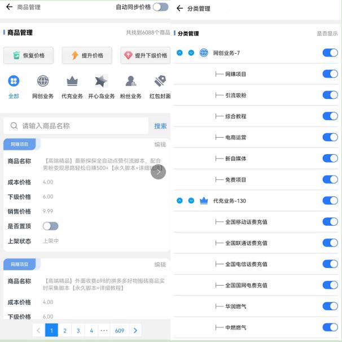This screenshot has width=342, height=342.
Task: Select the 网创业务 globe icon
Action: point(43,81)
